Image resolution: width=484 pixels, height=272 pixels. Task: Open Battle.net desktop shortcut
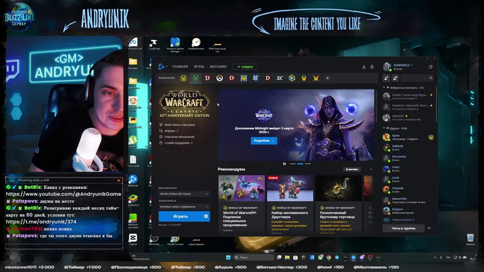[x=133, y=180]
